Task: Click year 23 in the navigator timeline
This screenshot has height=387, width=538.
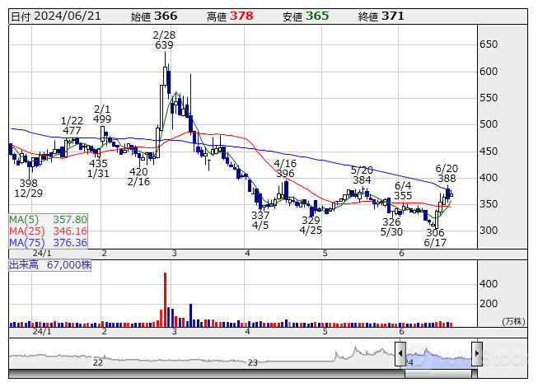Action: point(253,362)
